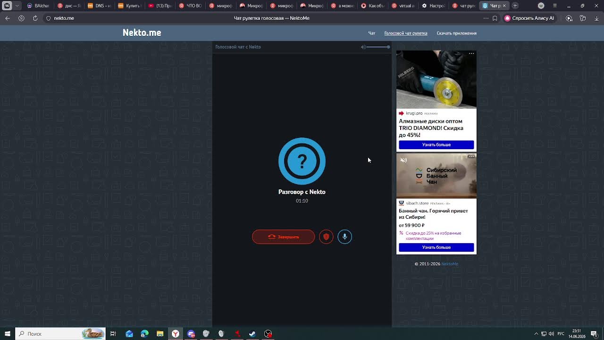Switch the РУС input language indicator

click(561, 334)
